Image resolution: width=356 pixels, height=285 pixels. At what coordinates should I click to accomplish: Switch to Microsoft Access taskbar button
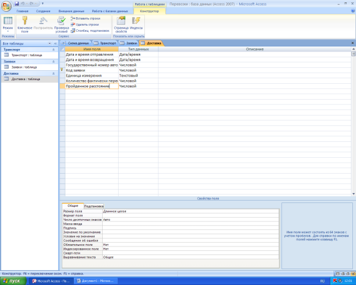pos(52,281)
